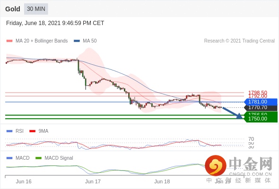Click the MA 50 legend label
The height and width of the screenshot is (189, 279).
pos(90,41)
